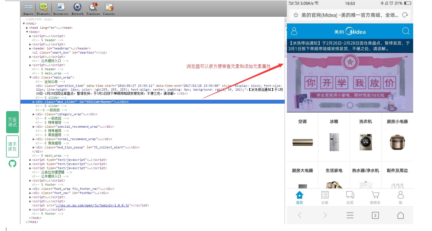Click the GitHub icon in left sidebar
432x231 pixels.
click(12, 164)
